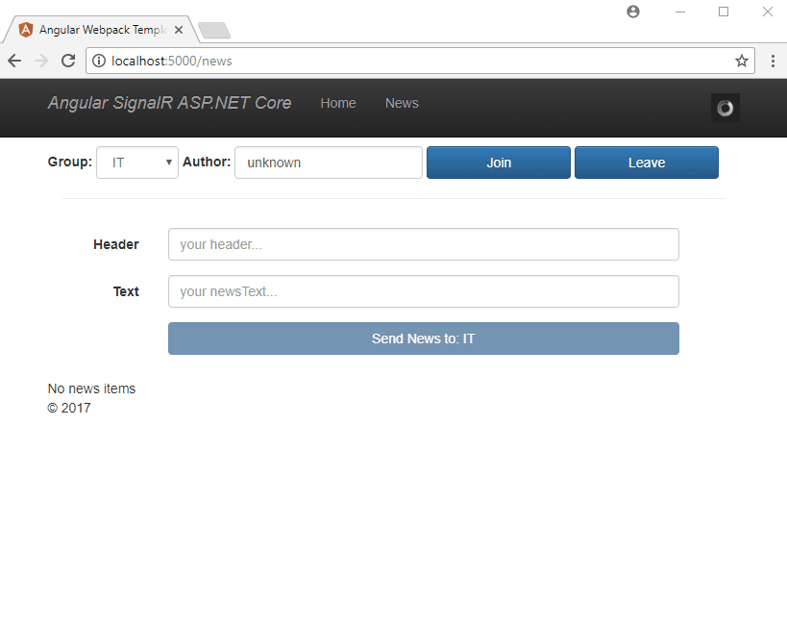Click the site info icon in address bar
The width and height of the screenshot is (787, 626).
click(98, 61)
